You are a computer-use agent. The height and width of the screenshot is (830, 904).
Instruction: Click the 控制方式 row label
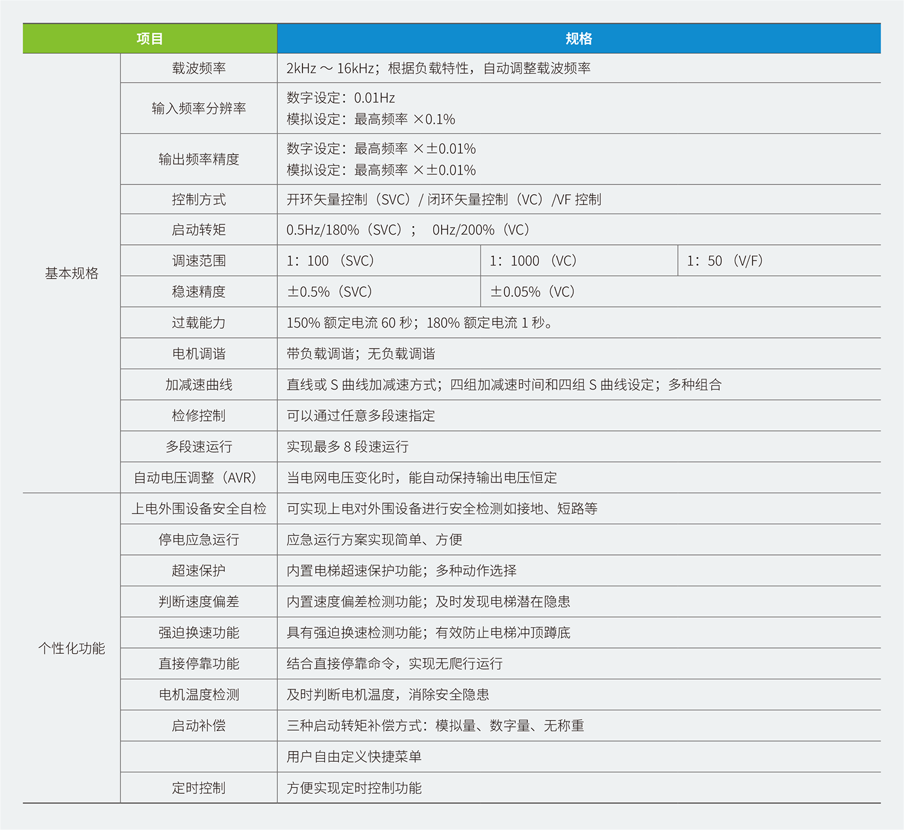tap(199, 200)
